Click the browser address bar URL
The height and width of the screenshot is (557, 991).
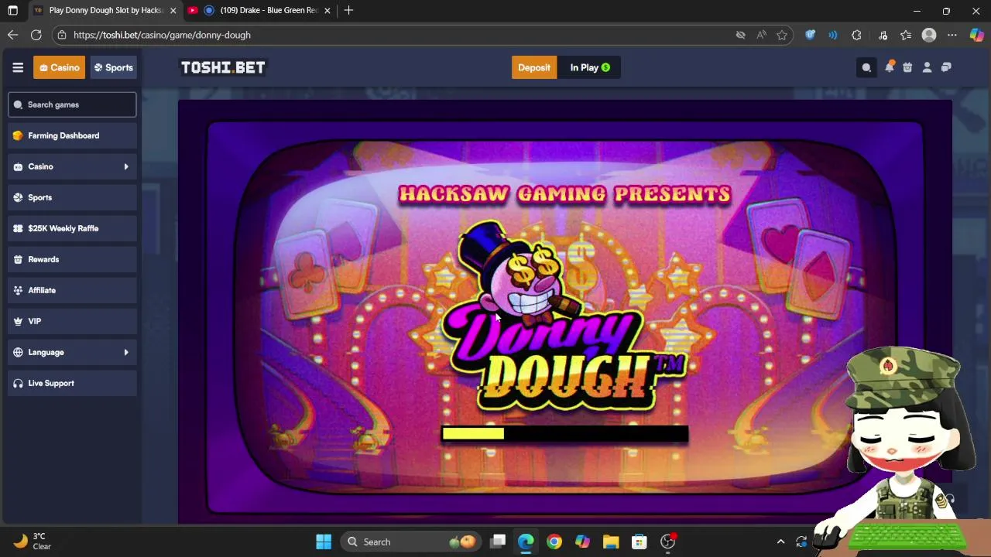tap(162, 35)
